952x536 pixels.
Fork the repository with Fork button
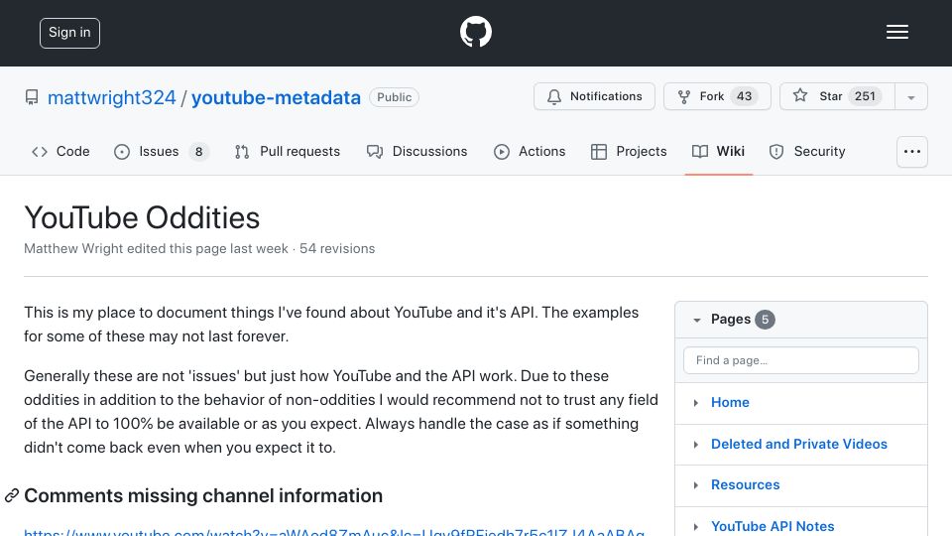click(x=717, y=96)
